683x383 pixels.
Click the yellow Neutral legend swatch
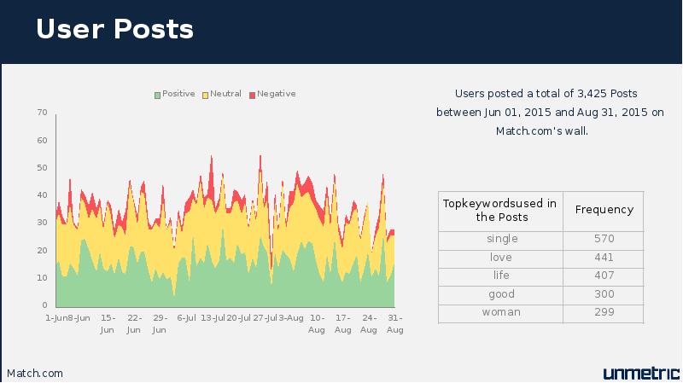(205, 95)
